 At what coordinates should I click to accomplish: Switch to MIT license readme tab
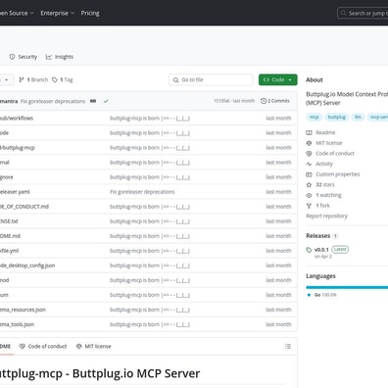coord(94,346)
